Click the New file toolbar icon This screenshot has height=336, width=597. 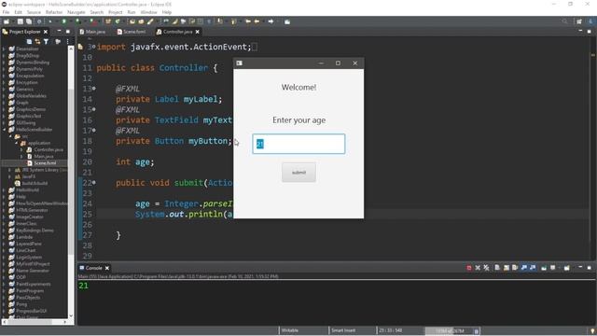pos(7,21)
